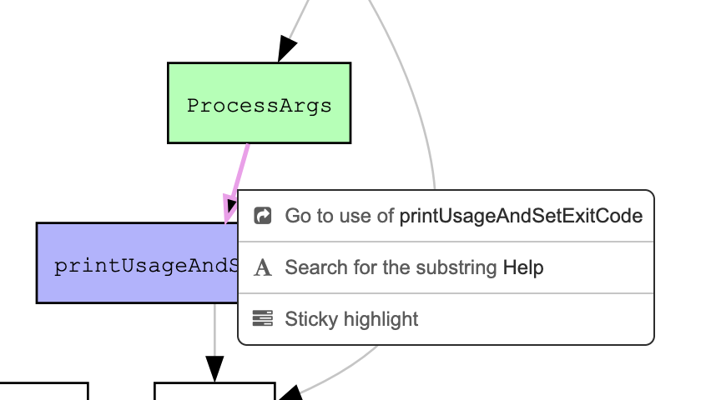Click the pink arrowhead entering the blue node
711x400 pixels.
tap(228, 209)
